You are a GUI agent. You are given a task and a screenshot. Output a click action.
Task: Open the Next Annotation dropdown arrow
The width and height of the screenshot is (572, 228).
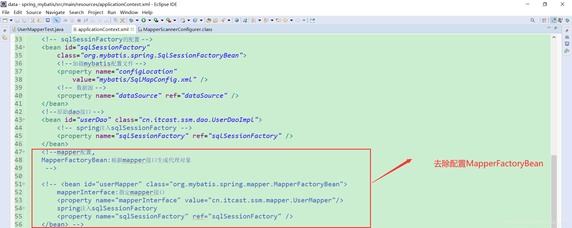tap(259, 20)
